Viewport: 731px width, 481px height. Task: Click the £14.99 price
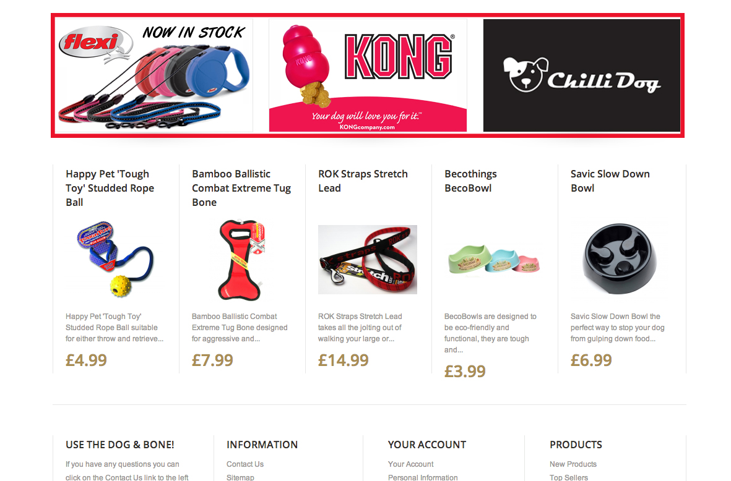tap(343, 360)
